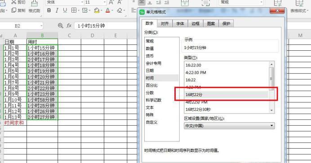Choose the 16时22分30秒 time type
The width and height of the screenshot is (311, 163).
(227, 109)
